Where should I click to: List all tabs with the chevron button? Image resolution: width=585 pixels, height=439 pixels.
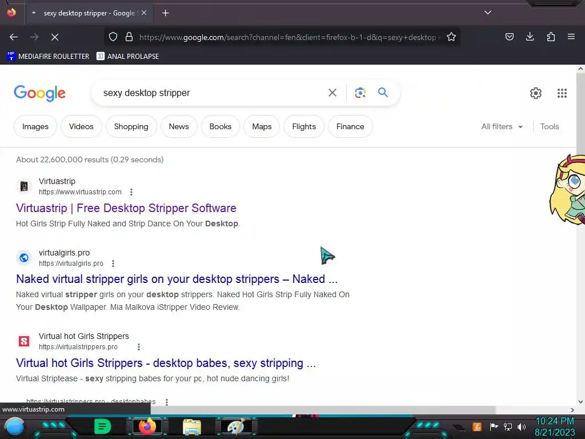pyautogui.click(x=488, y=13)
